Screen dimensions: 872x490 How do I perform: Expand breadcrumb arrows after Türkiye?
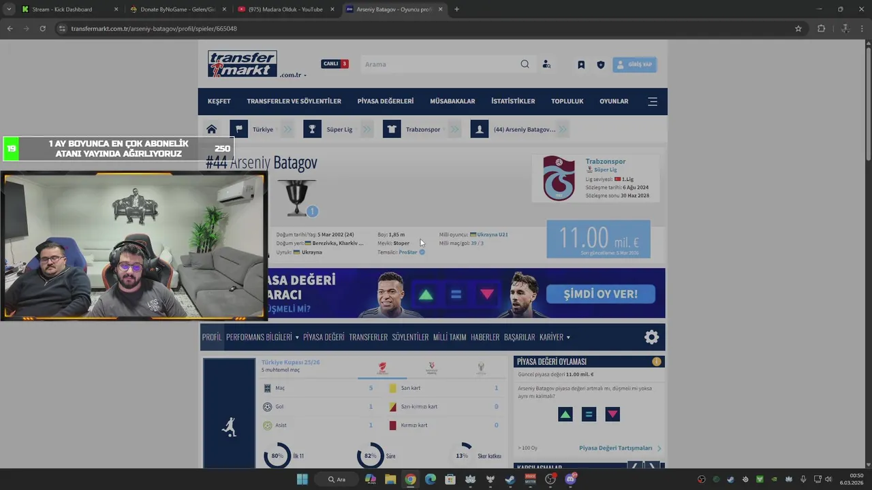(287, 129)
